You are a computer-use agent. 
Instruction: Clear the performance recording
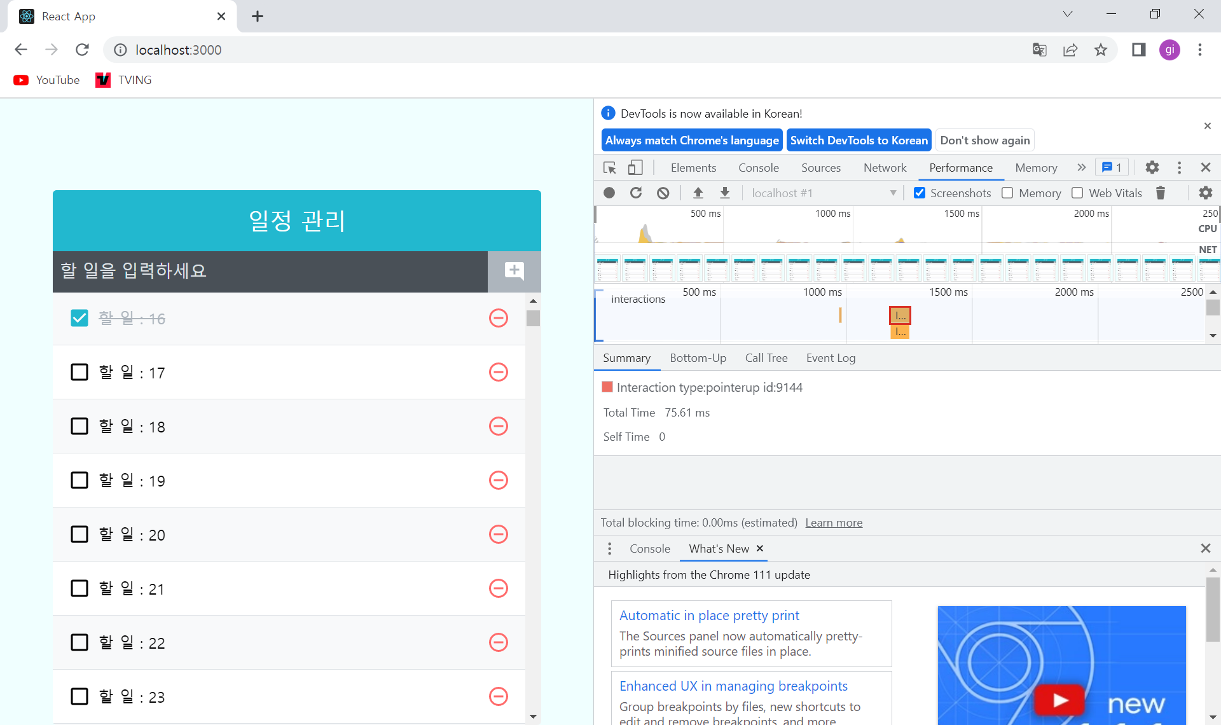663,193
